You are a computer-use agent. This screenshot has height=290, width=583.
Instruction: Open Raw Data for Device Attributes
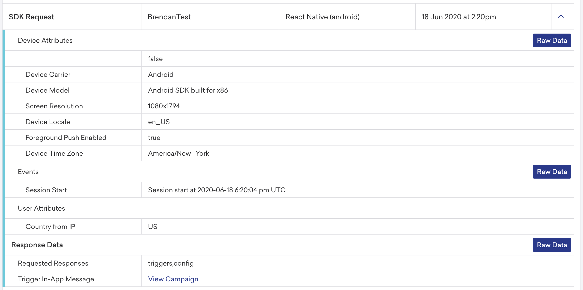point(551,40)
